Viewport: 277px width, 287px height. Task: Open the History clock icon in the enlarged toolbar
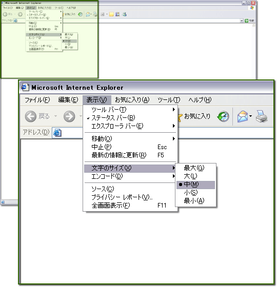point(223,116)
